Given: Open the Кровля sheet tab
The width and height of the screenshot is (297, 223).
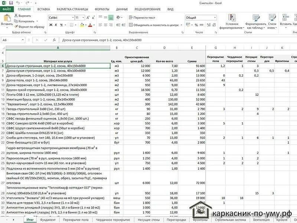Looking at the screenshot, I should click(282, 220).
